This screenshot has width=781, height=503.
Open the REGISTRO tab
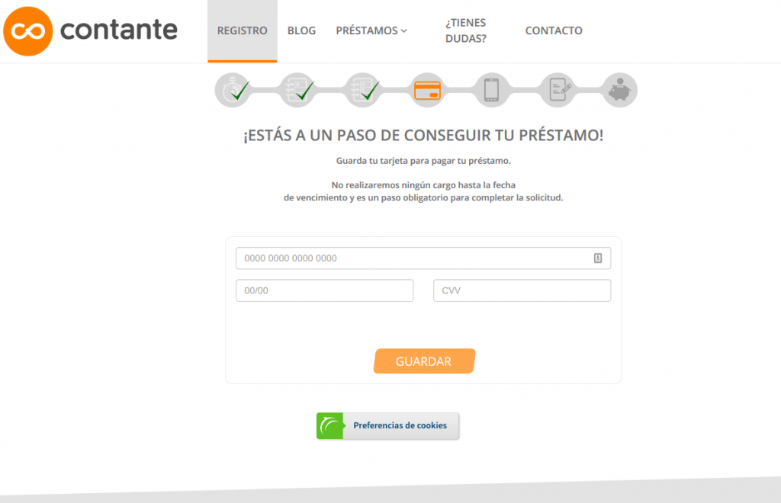pyautogui.click(x=242, y=30)
